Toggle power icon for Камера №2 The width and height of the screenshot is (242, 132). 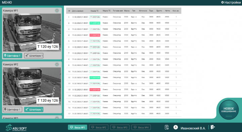click(x=57, y=64)
